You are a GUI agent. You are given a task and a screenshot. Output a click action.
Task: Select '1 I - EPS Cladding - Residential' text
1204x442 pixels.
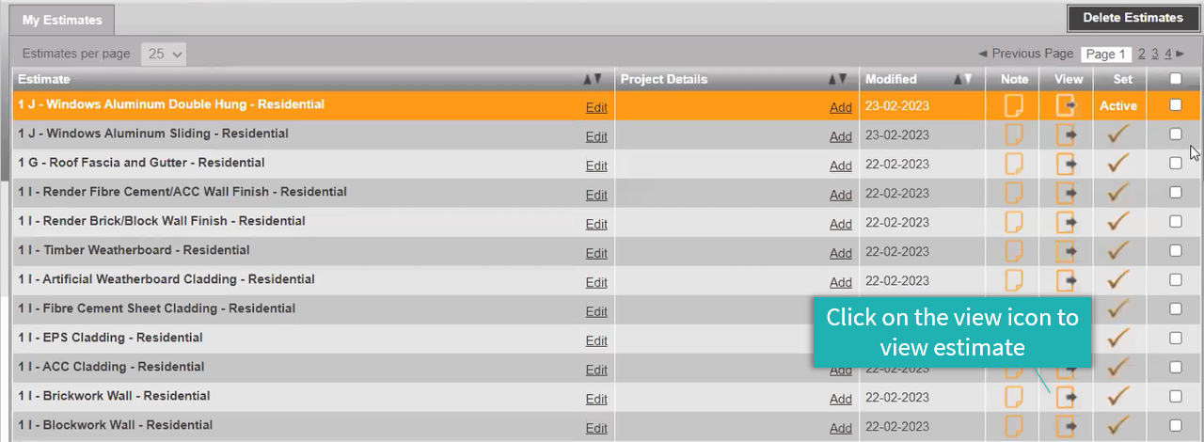(x=110, y=338)
